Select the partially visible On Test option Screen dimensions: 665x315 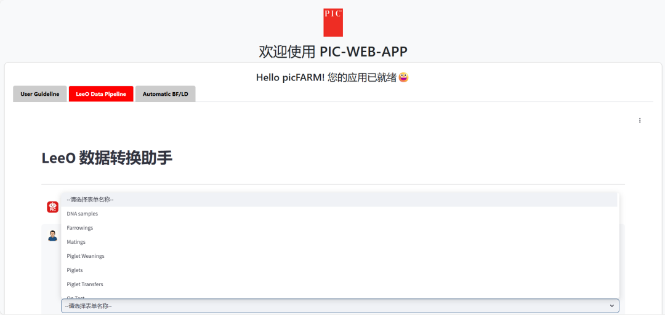coord(76,297)
